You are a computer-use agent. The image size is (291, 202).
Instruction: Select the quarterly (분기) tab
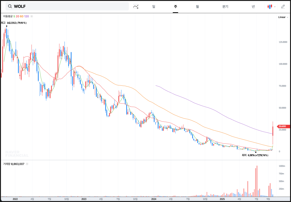225,6
